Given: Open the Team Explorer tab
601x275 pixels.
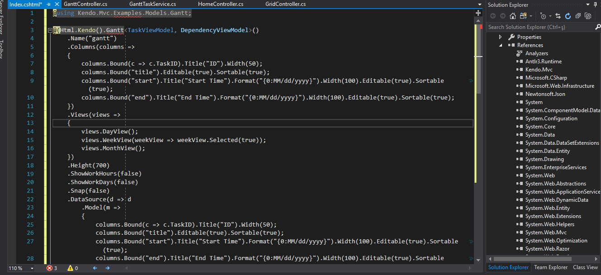Looking at the screenshot, I should [550, 267].
